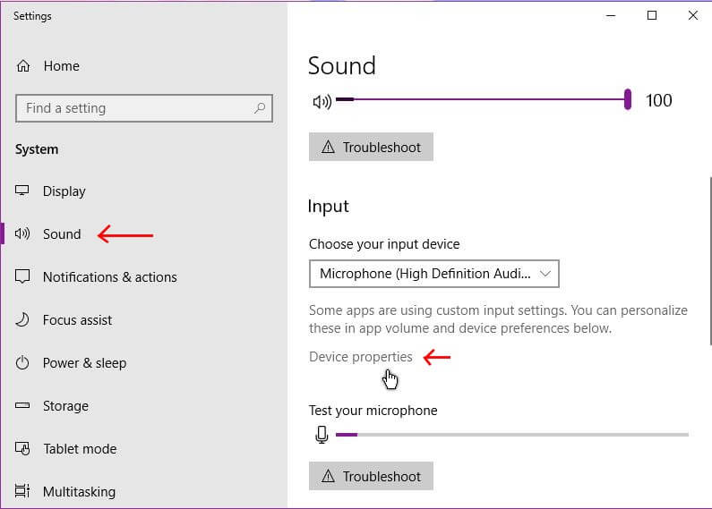The image size is (712, 509).
Task: Click the Storage drive icon
Action: [x=22, y=405]
